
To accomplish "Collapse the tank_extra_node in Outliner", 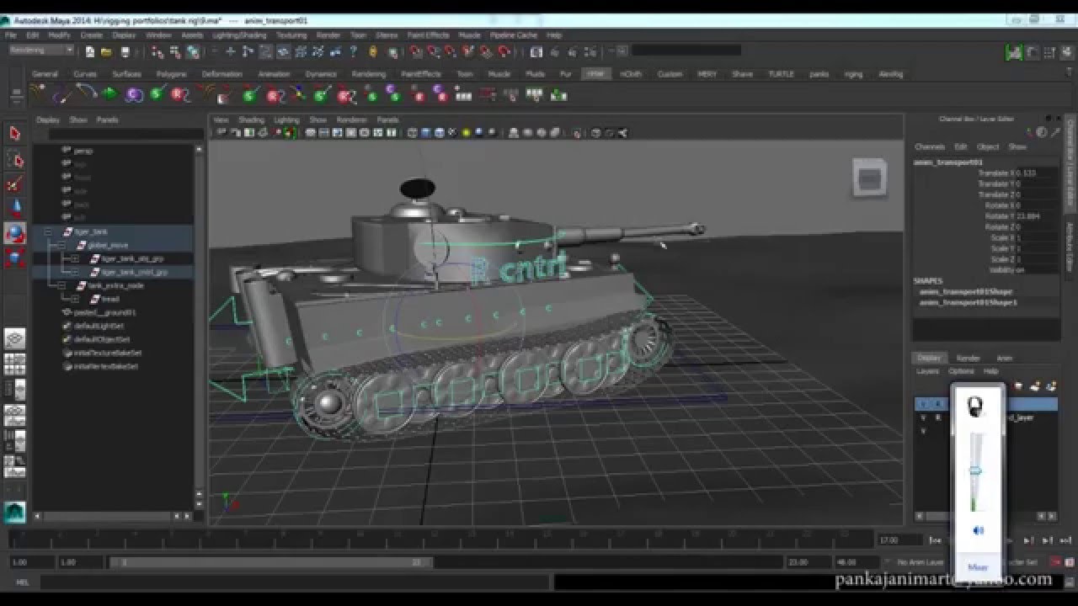I will [x=61, y=285].
